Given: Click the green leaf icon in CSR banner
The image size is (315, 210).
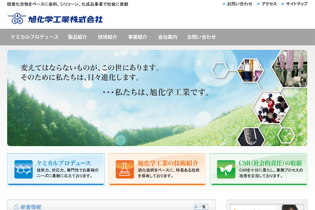Looking at the screenshot, I should click(226, 169).
